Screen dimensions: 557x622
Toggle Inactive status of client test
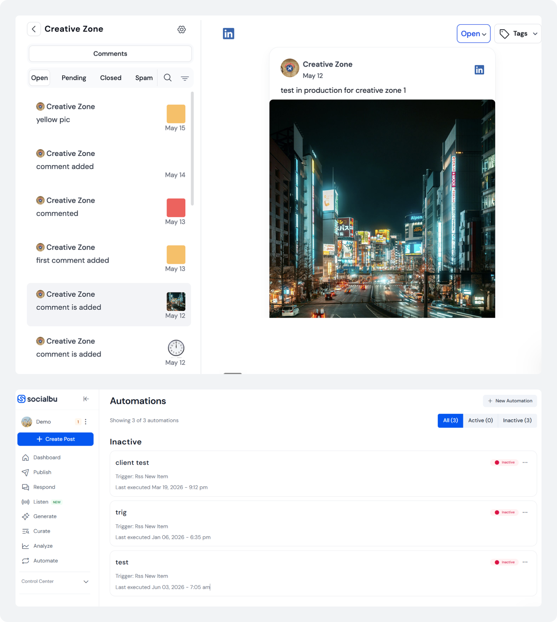[x=504, y=462]
